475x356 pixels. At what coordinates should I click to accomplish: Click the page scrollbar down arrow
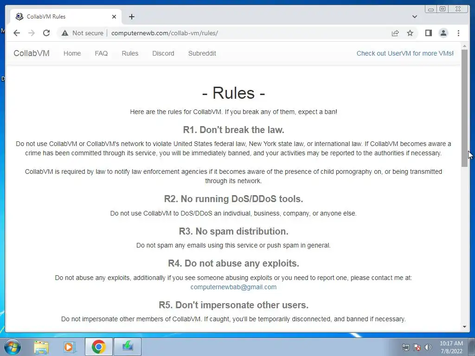(465, 327)
